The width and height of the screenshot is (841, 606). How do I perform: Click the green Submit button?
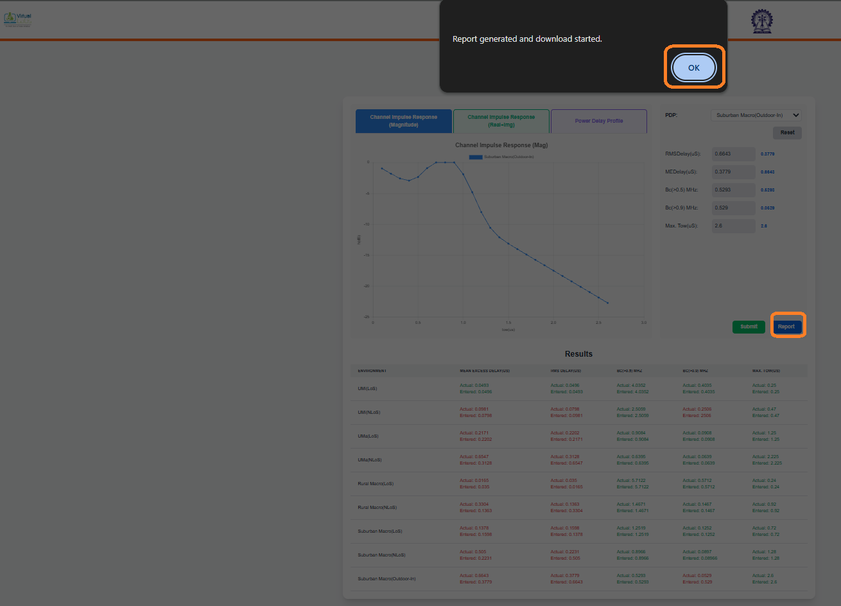(x=749, y=326)
